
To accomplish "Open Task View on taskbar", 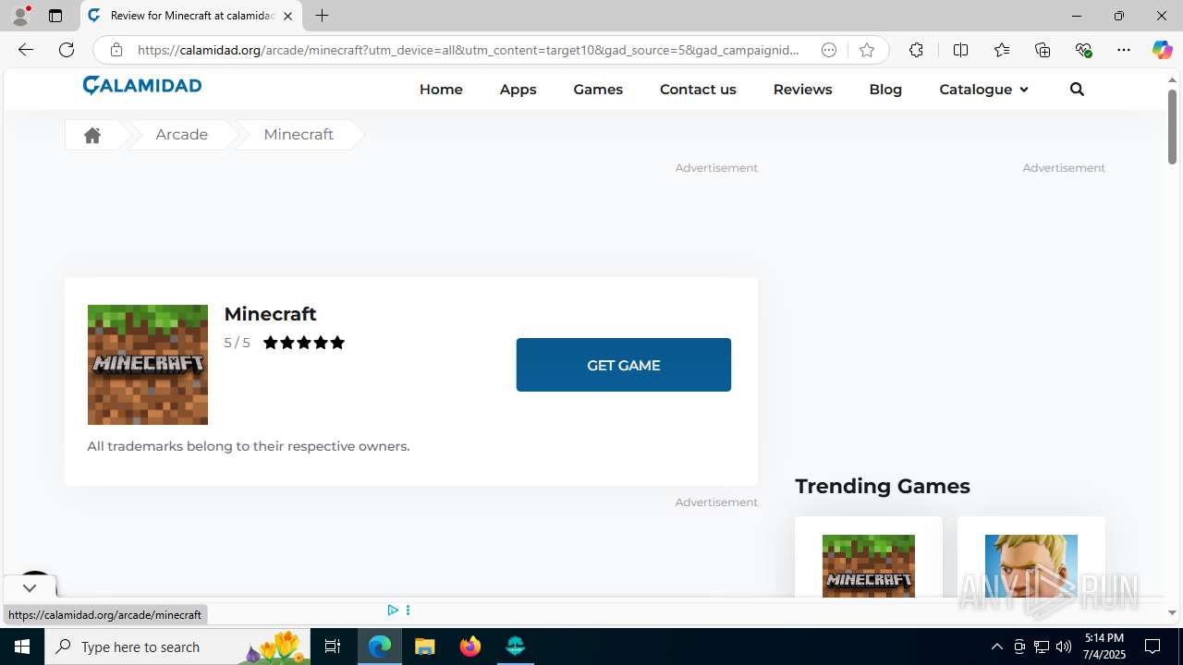I will tap(333, 647).
